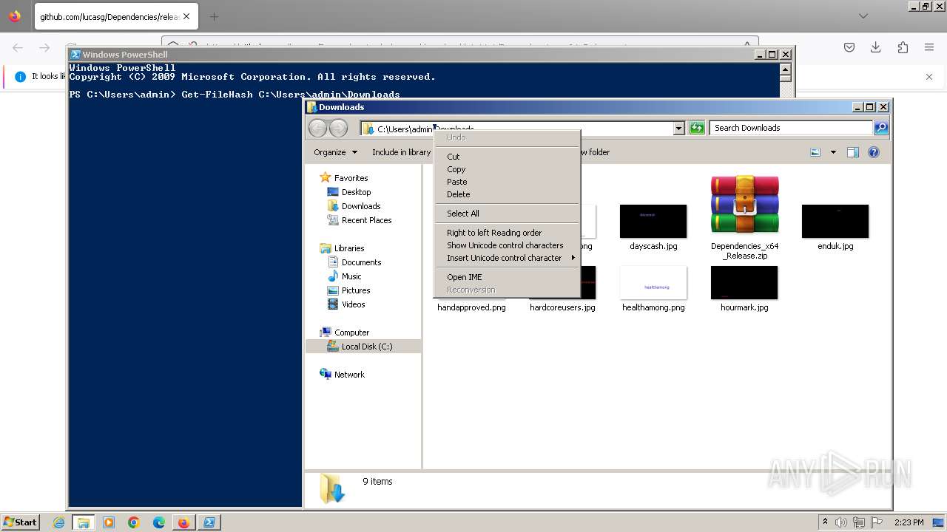Switch to PowerShell via taskbar
947x532 pixels.
(x=209, y=522)
